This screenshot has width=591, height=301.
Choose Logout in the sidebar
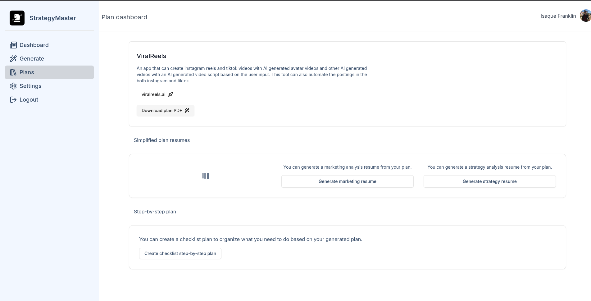pos(29,100)
